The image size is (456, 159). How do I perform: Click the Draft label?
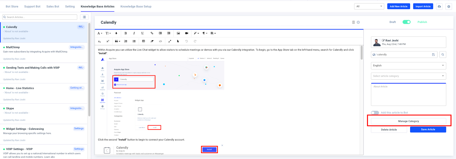click(x=392, y=22)
